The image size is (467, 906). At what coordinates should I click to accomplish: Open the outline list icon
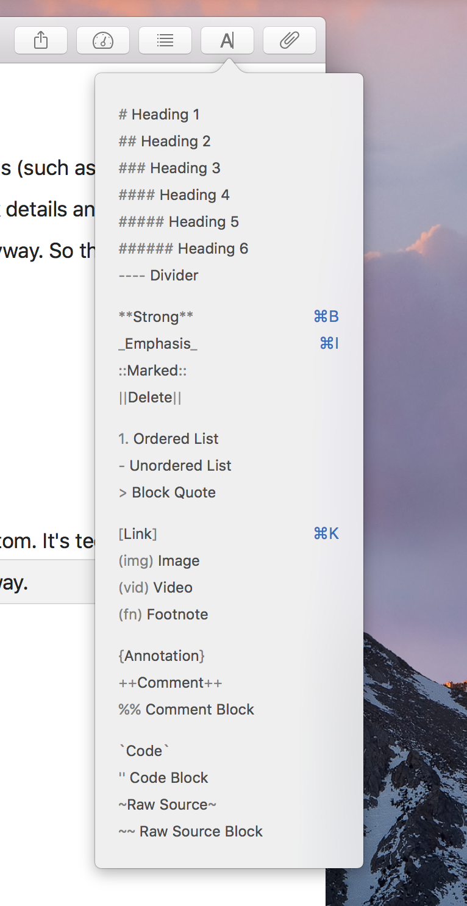pyautogui.click(x=165, y=41)
